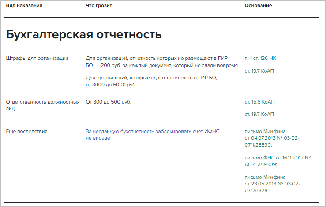This screenshot has width=326, height=207.
Task: Click the Основание column header
Action: (x=258, y=5)
